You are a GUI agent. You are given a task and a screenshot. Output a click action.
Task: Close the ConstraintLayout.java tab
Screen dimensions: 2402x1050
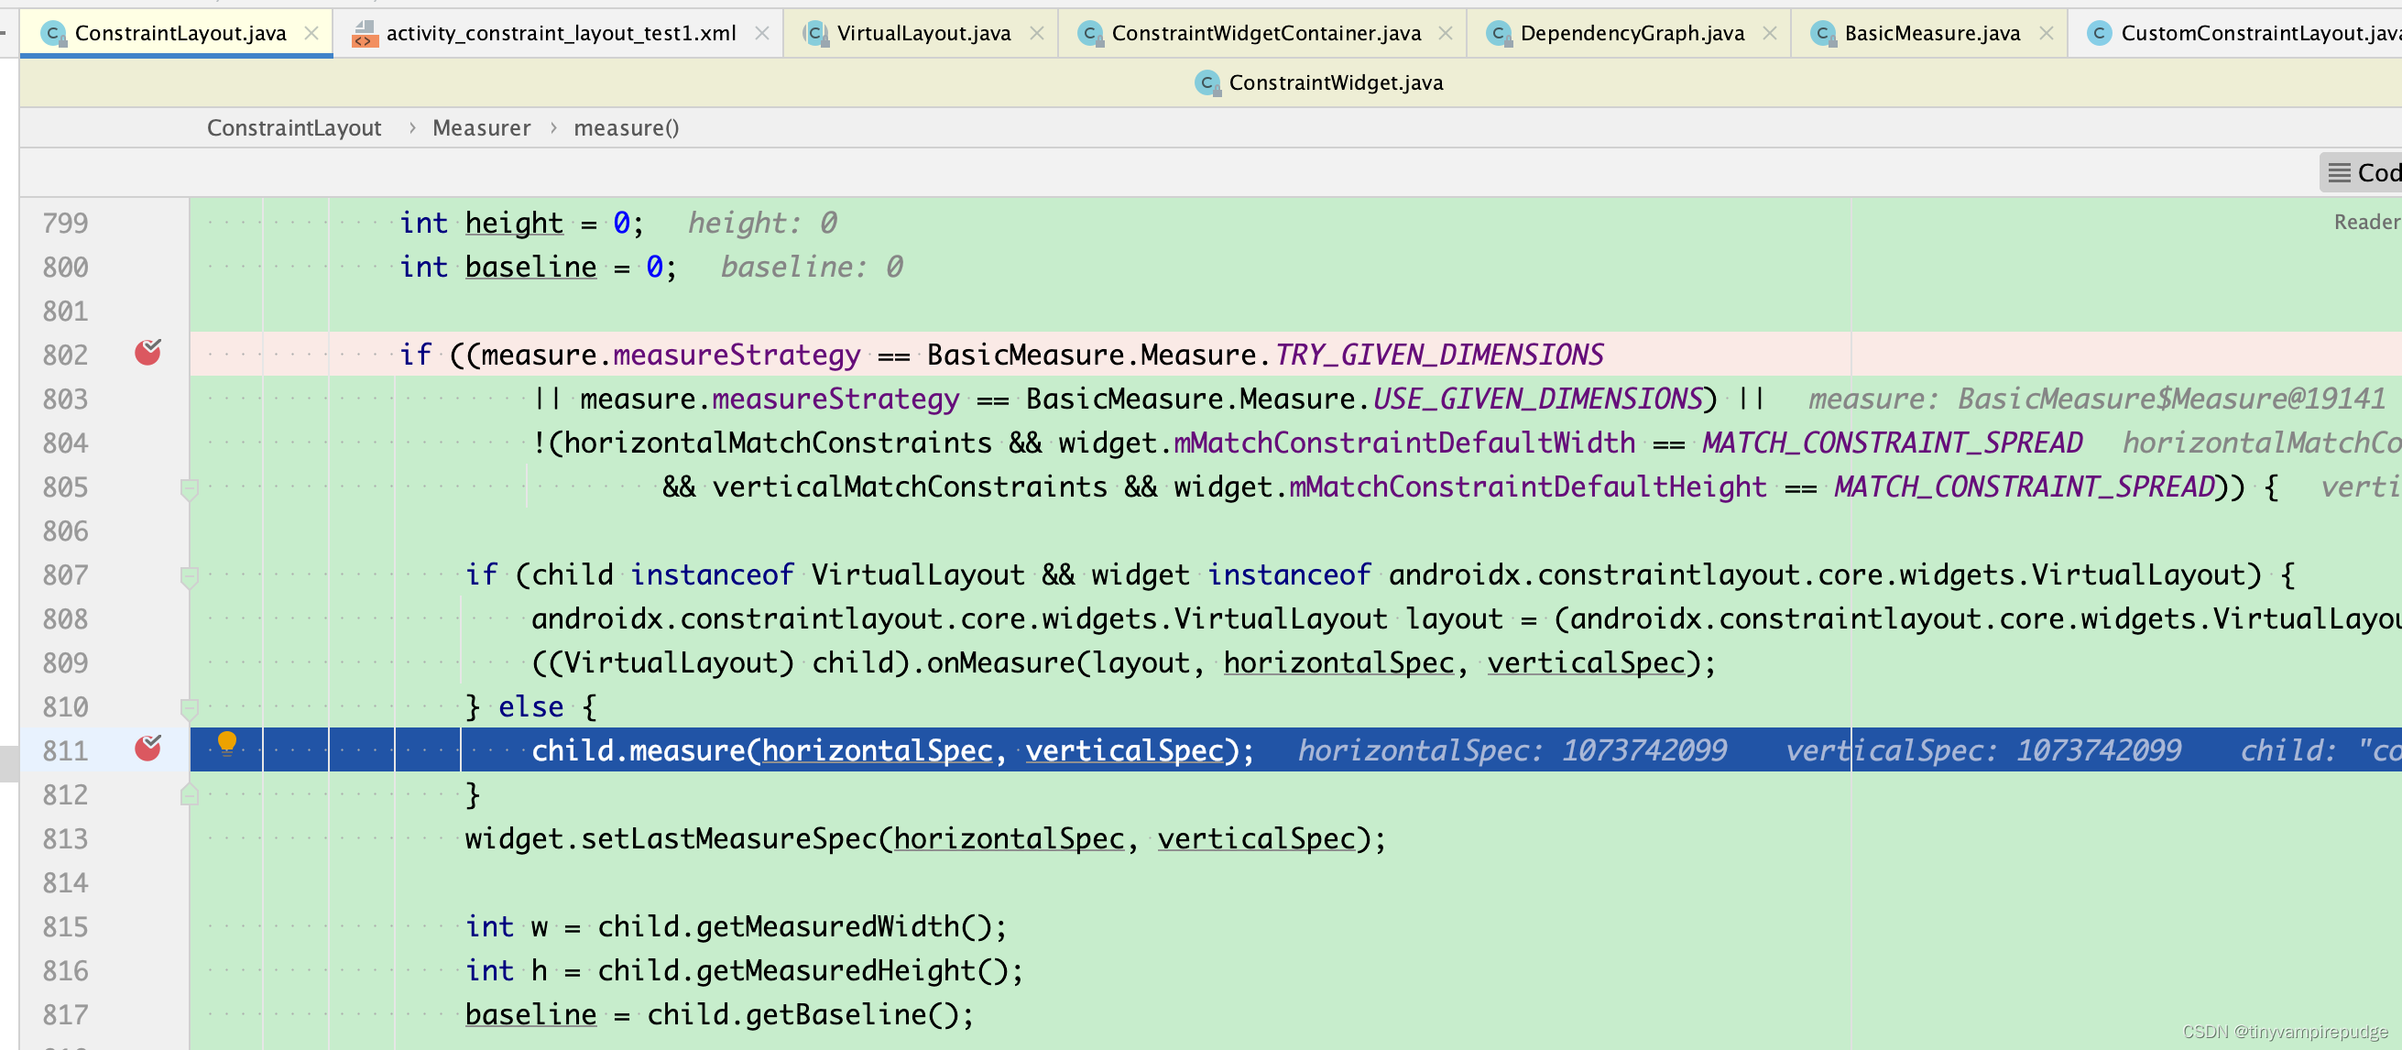click(x=311, y=34)
